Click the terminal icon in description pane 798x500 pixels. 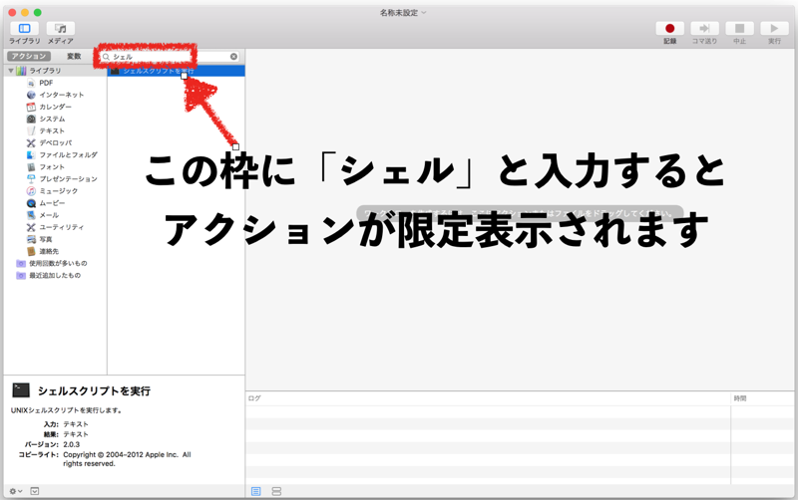[x=21, y=390]
